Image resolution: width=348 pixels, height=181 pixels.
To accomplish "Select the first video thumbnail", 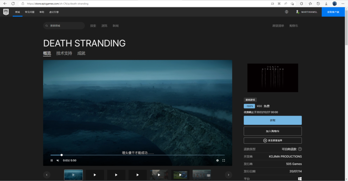I will tap(73, 175).
